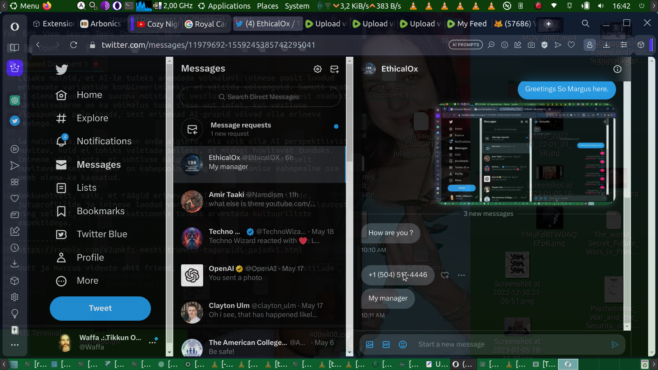Image resolution: width=658 pixels, height=370 pixels.
Task: Compose a new direct message
Action: tap(335, 69)
